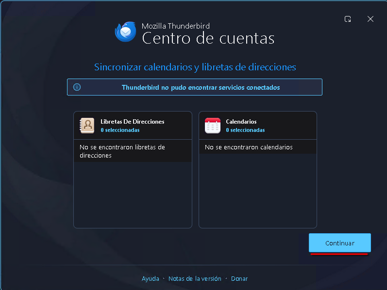The image size is (387, 290).
Task: Click the address book icon
Action: pyautogui.click(x=87, y=126)
